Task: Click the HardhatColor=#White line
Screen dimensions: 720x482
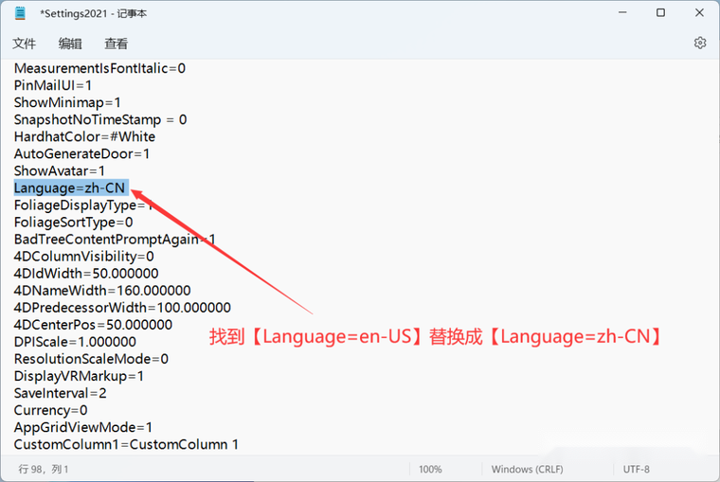Action: [84, 136]
